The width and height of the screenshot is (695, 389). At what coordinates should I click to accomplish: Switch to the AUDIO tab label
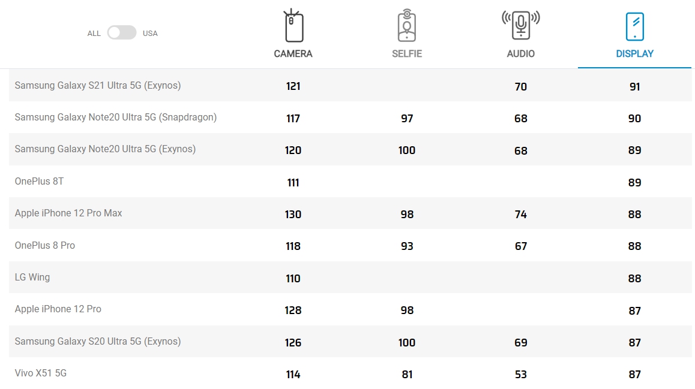[521, 53]
